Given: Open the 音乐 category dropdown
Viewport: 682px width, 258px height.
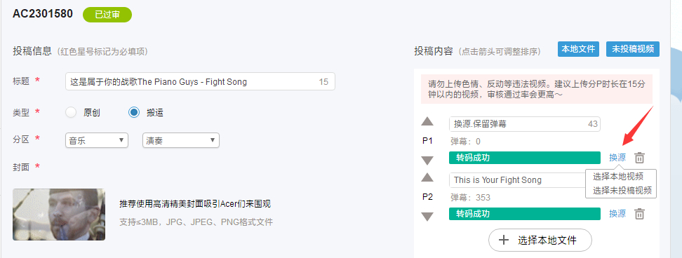Looking at the screenshot, I should 97,140.
